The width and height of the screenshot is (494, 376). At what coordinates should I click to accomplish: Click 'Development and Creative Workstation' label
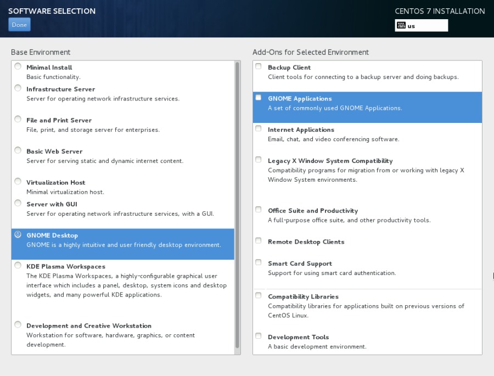[x=89, y=326]
